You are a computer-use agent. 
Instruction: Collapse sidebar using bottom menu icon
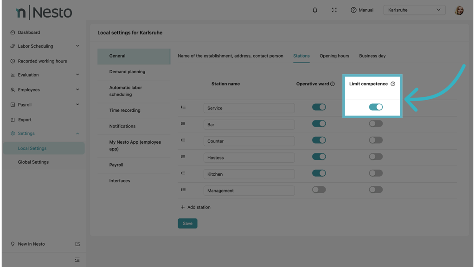77,260
